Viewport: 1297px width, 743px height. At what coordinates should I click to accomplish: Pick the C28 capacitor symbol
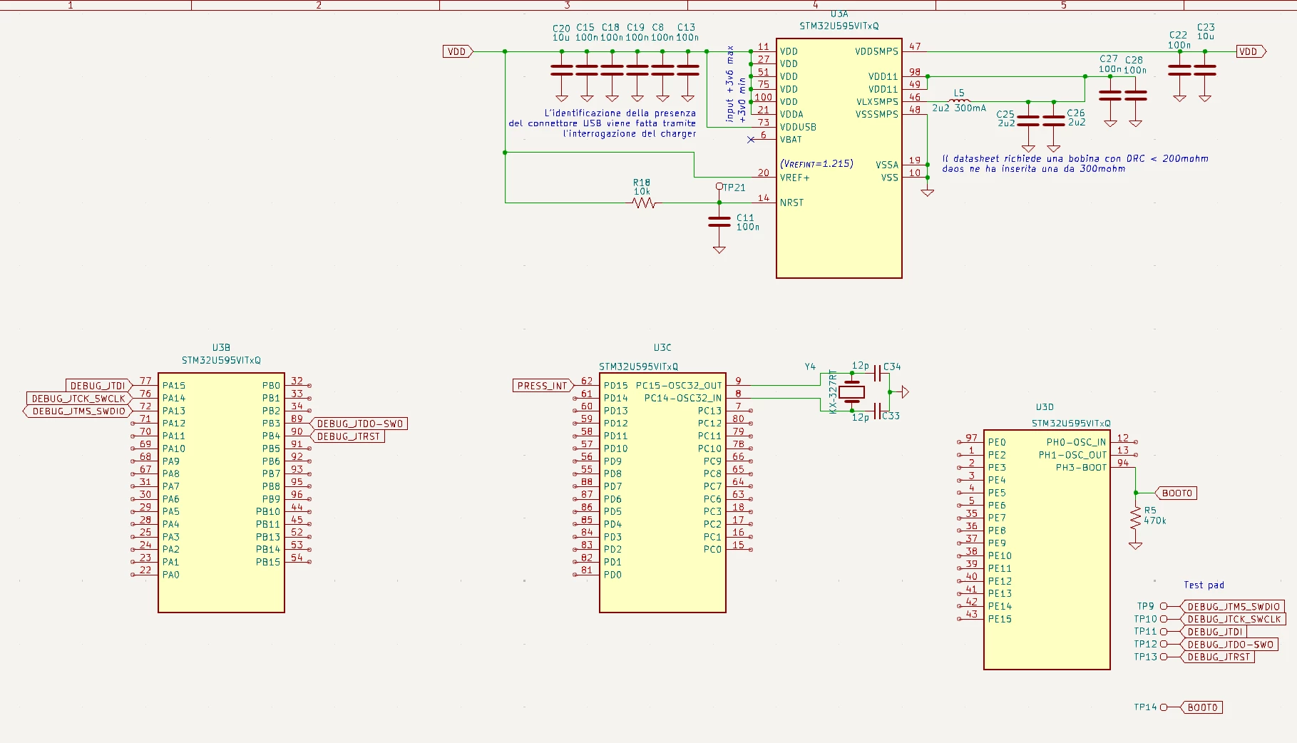coord(1136,95)
